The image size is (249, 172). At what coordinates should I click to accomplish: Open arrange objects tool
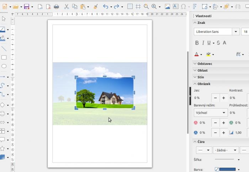pyautogui.click(x=226, y=7)
